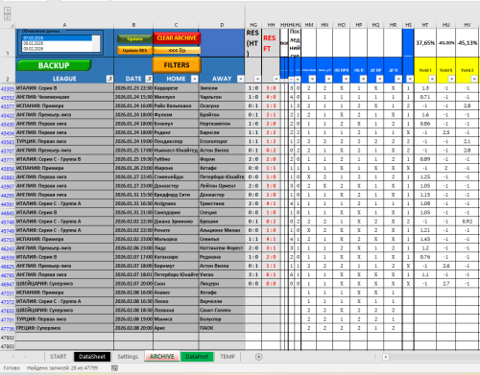Open the HU column yield filter dropdown
This screenshot has height=375, width=480.
451,79
